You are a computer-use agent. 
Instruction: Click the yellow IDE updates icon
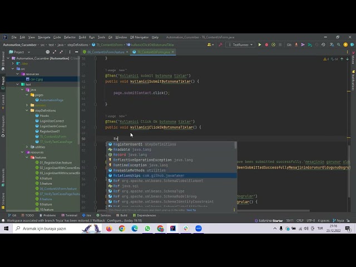tap(345, 44)
